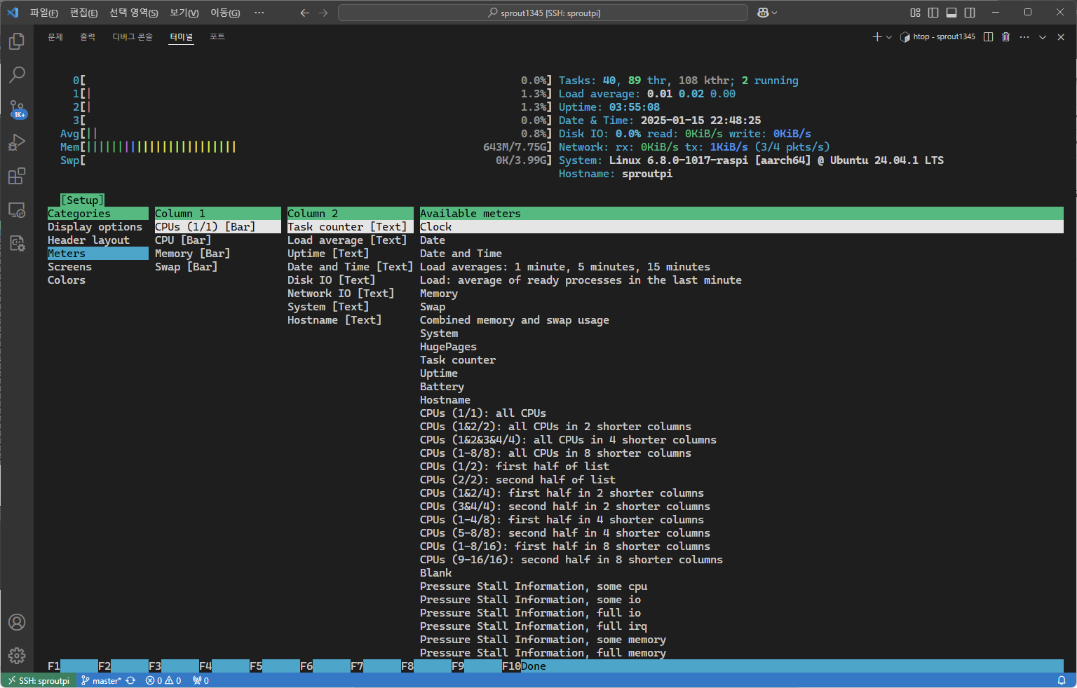Switch to the 포트 panel tab

(x=217, y=37)
